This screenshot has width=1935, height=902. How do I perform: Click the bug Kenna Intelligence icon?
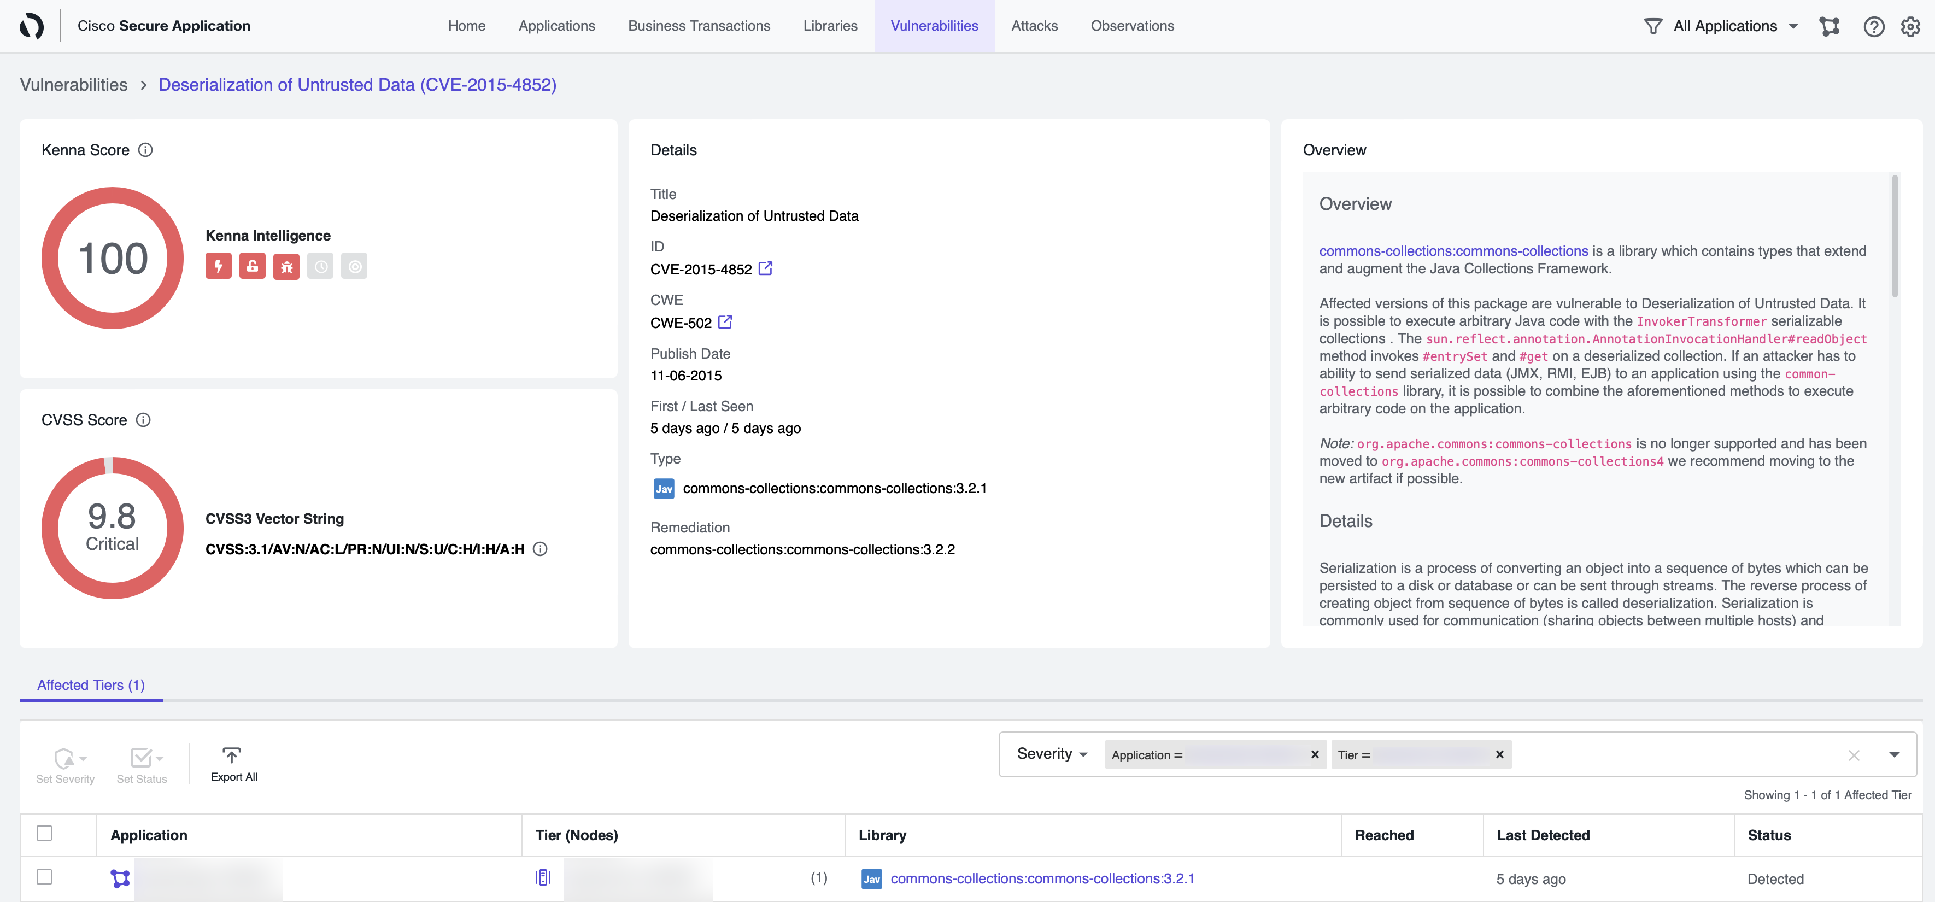click(x=286, y=266)
